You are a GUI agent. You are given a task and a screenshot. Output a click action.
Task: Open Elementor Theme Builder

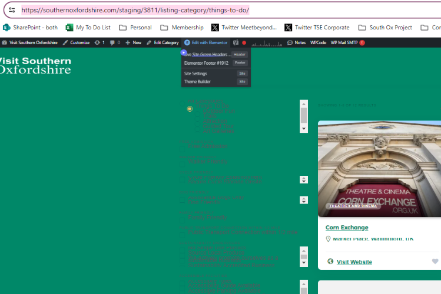(x=197, y=82)
